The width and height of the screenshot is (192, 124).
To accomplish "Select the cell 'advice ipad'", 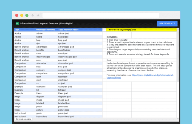I will pos(80,33).
